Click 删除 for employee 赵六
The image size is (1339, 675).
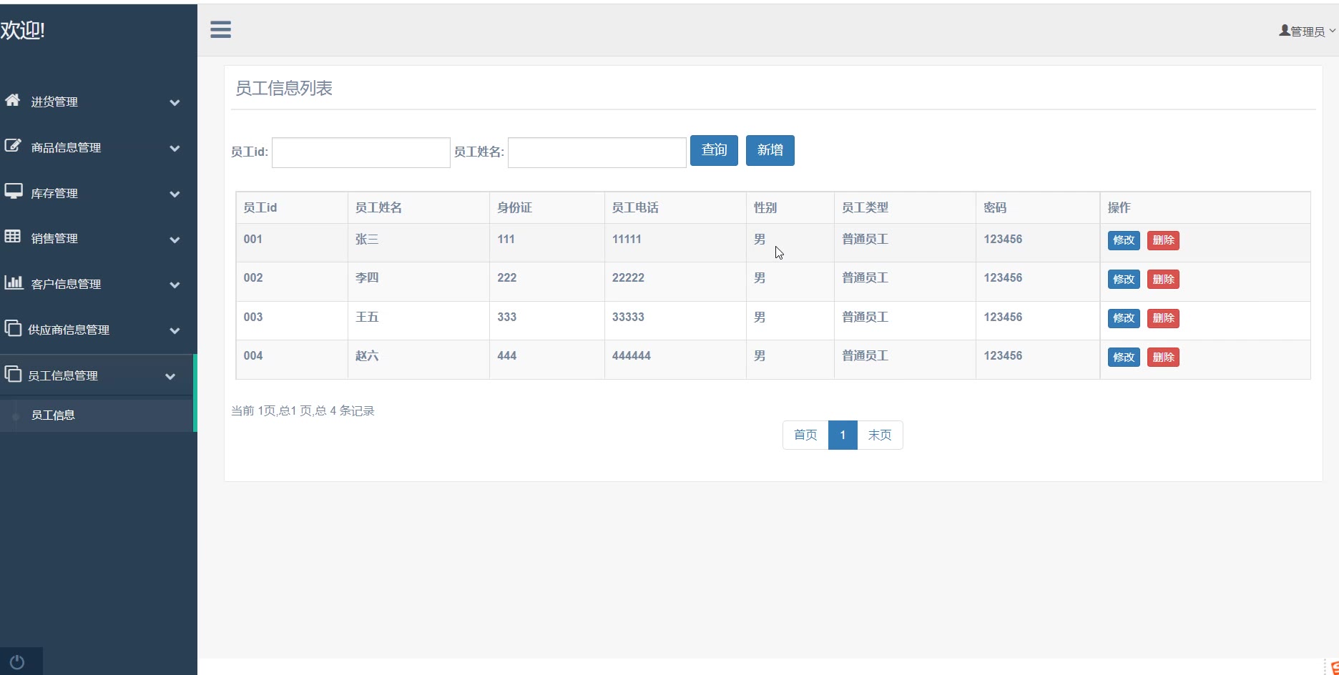click(x=1163, y=357)
